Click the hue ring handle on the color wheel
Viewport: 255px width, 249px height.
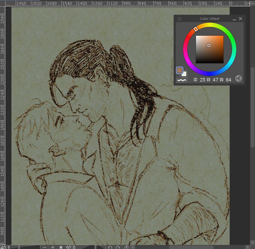coord(196,29)
